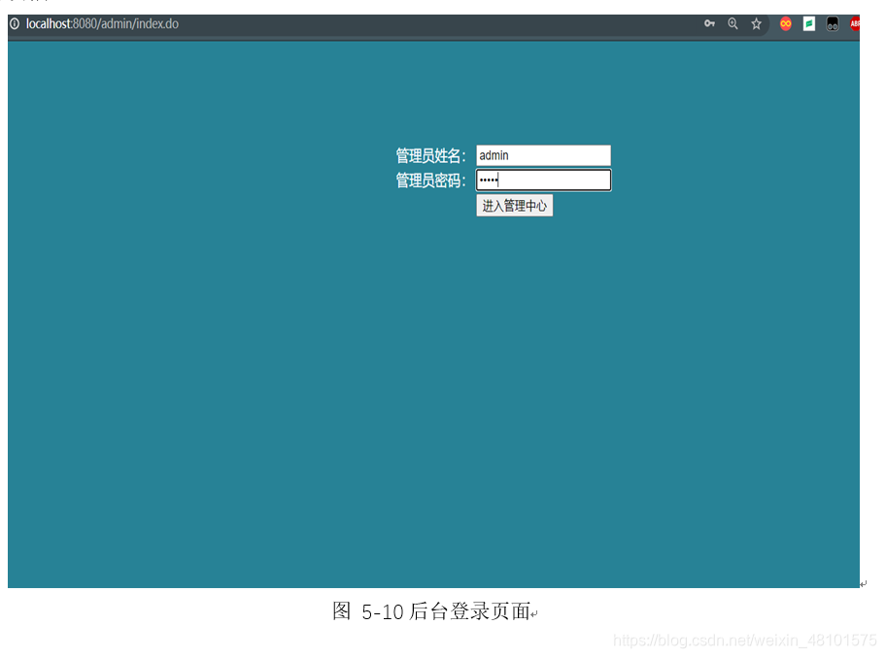
Task: Focus the administrator name field containing admin
Action: 544,155
